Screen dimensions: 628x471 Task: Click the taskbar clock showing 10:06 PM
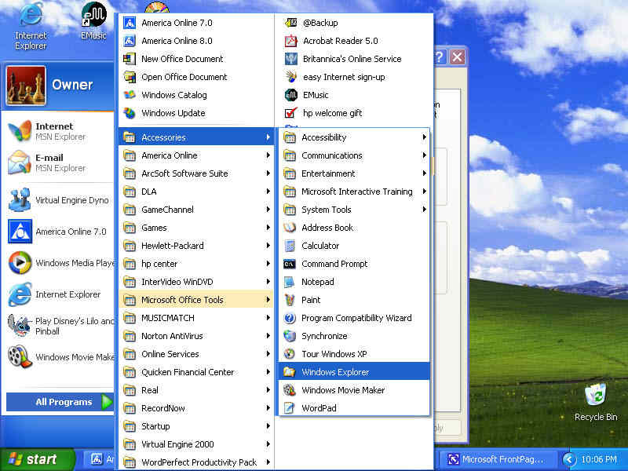(x=599, y=459)
